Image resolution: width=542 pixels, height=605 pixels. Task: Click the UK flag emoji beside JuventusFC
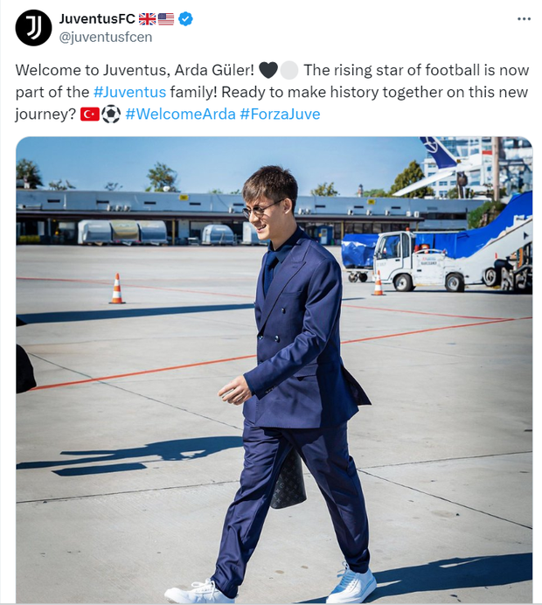(148, 18)
